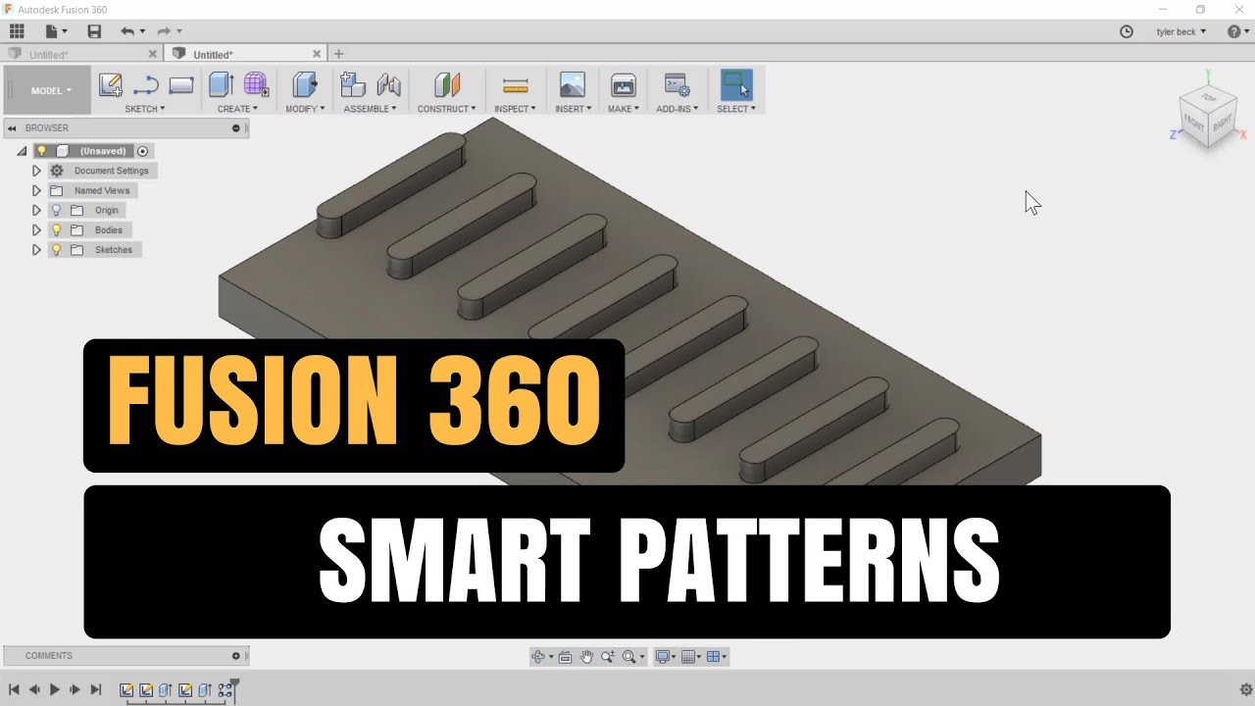Open the MODEL workspace dropdown
Image resolution: width=1255 pixels, height=706 pixels.
[50, 90]
